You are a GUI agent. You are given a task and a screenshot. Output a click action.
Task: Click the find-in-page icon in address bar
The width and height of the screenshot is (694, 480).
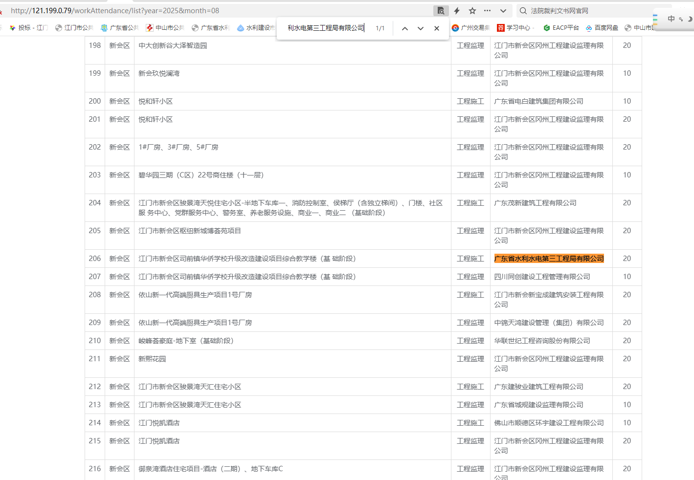(x=441, y=11)
